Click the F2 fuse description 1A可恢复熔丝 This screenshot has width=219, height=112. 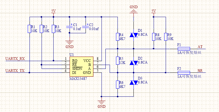pyautogui.click(x=189, y=77)
